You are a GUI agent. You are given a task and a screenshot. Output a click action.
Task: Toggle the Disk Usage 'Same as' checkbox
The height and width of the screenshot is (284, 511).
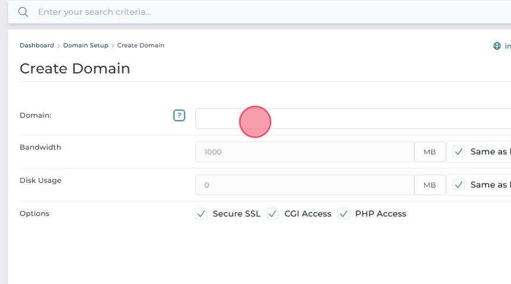click(458, 185)
